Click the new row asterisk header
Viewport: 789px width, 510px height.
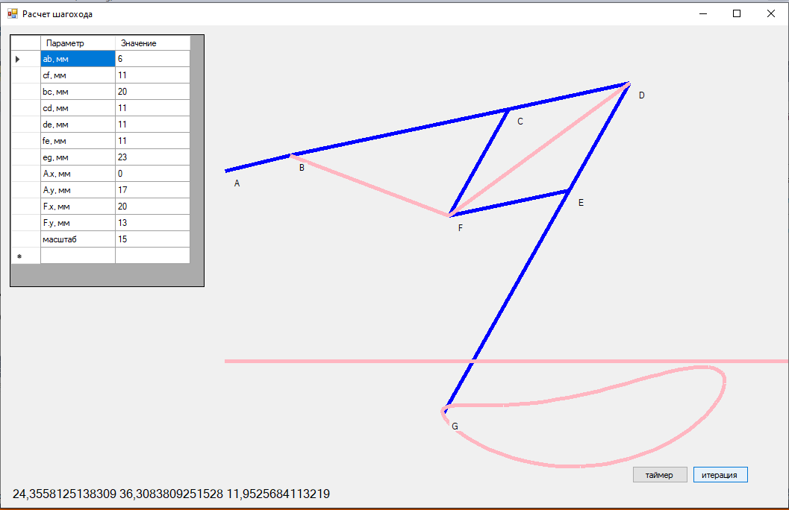click(19, 256)
